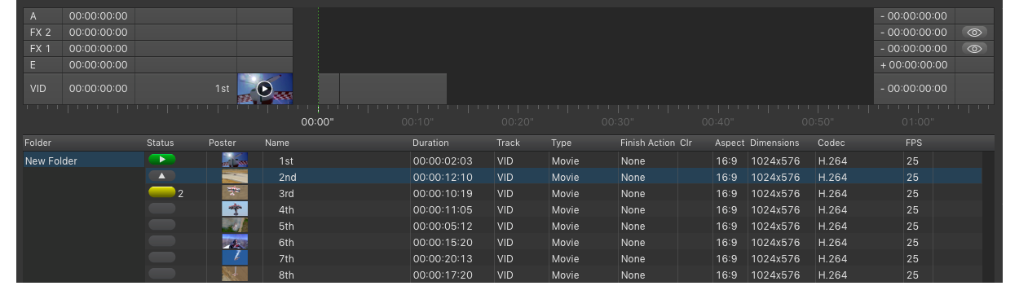Click the 01:00" mark on timeline ruler
Image resolution: width=1019 pixels, height=299 pixels.
click(x=918, y=122)
